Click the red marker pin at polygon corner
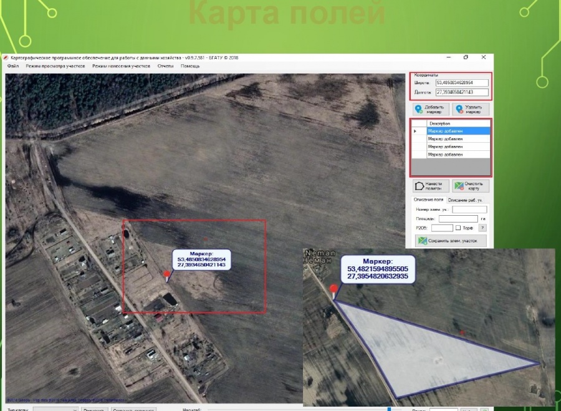The image size is (561, 411). coord(334,289)
